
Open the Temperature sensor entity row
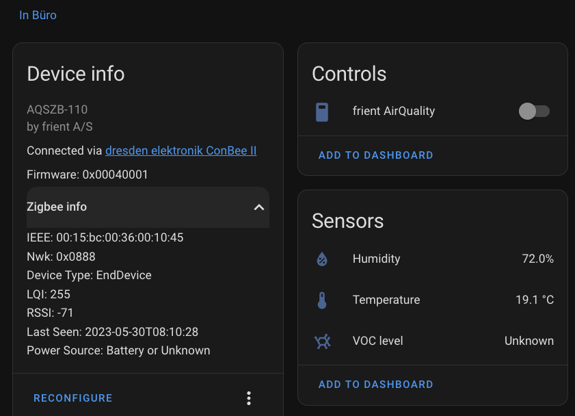pyautogui.click(x=386, y=300)
